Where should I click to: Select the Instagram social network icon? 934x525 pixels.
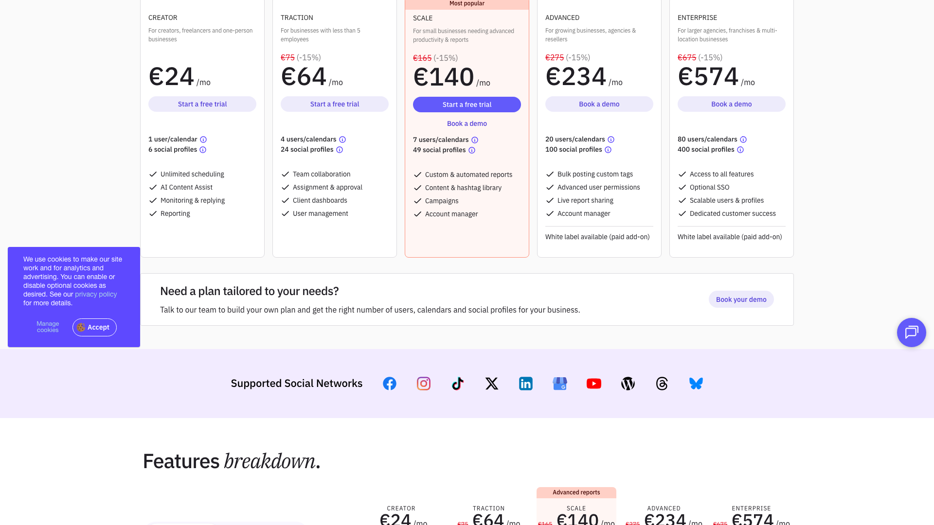click(423, 384)
